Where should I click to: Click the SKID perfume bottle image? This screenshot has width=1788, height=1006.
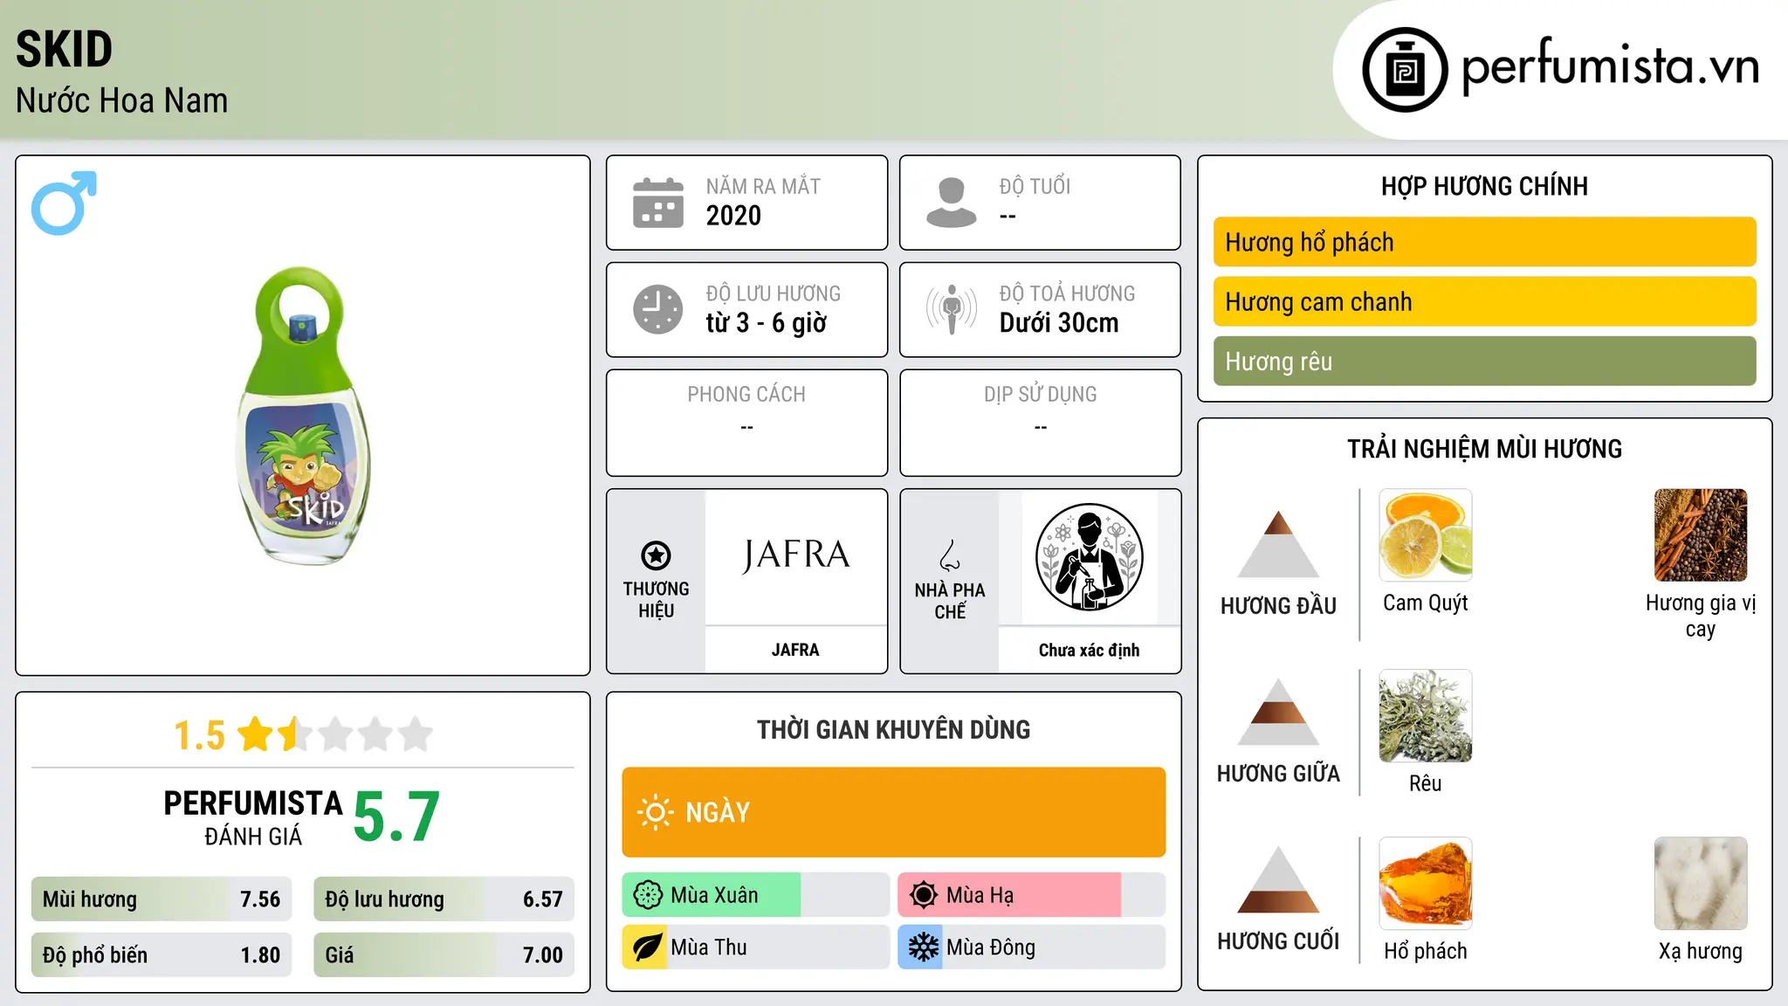302,416
